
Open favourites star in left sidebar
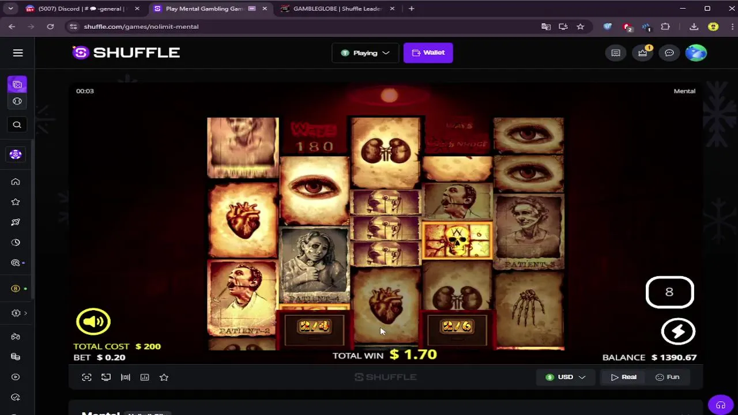(16, 202)
